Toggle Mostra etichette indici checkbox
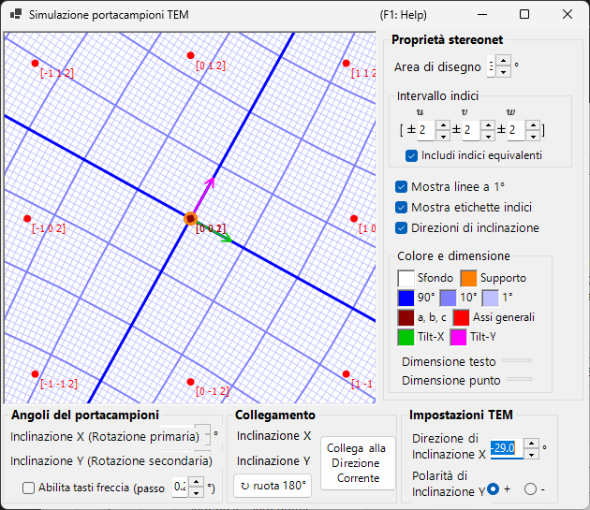Viewport: 590px width, 510px height. coord(401,207)
